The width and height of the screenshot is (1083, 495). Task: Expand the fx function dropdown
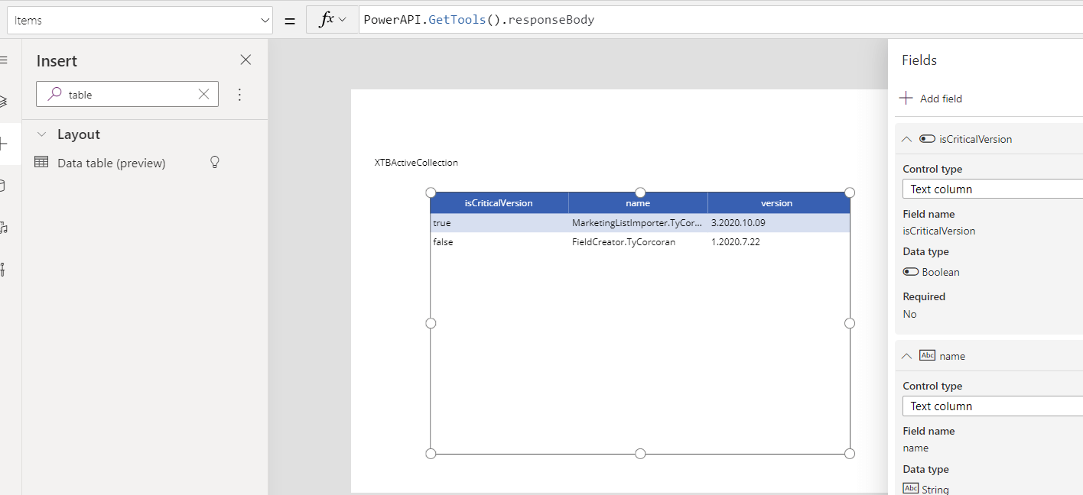point(333,20)
